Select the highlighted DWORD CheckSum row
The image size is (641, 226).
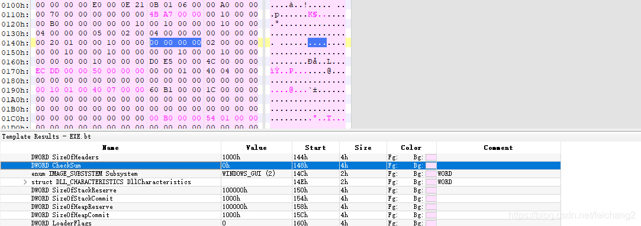[281, 166]
